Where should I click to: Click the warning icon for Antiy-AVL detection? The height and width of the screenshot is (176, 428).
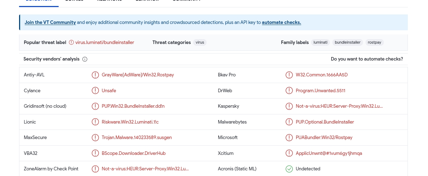point(95,75)
